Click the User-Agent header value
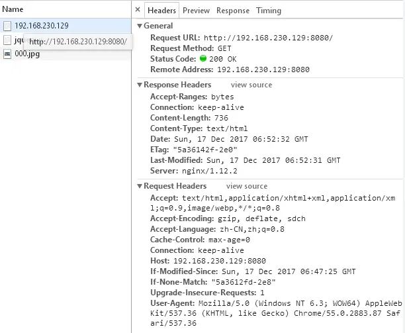 (x=276, y=313)
